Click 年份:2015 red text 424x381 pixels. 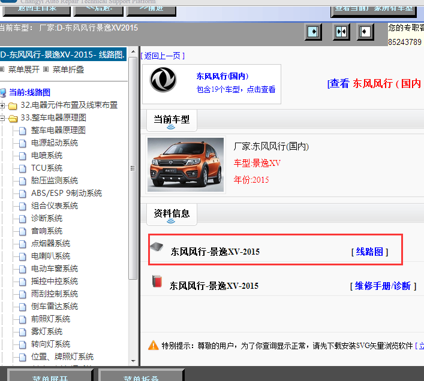coord(251,180)
